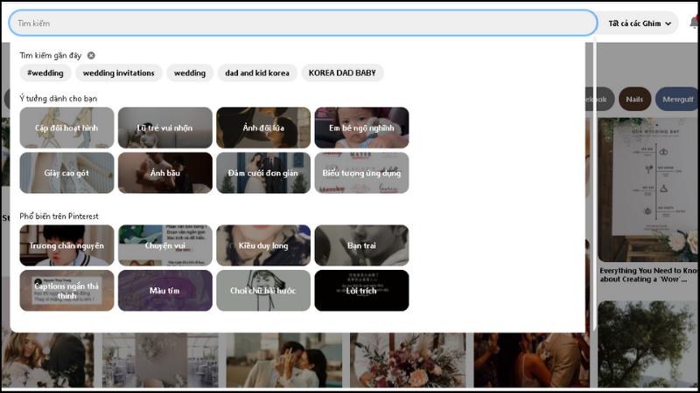Select the 'Mewgulf' filter tab

(677, 100)
